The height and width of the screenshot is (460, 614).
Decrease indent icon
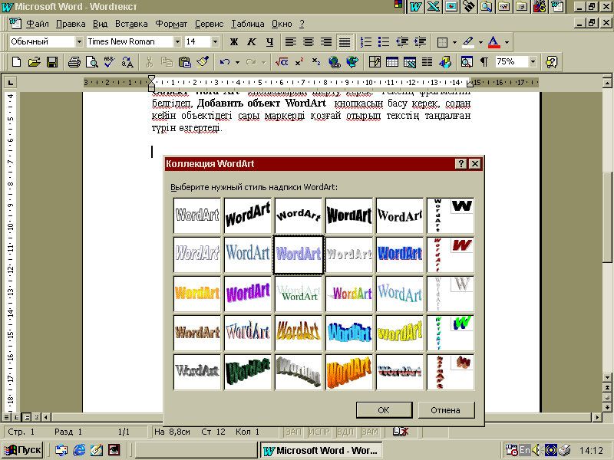401,41
